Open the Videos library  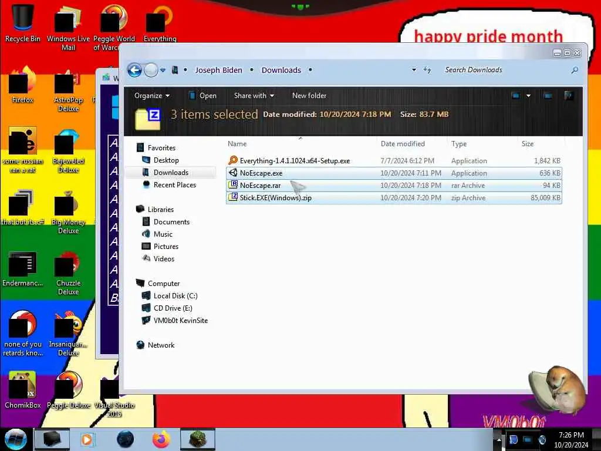click(164, 259)
